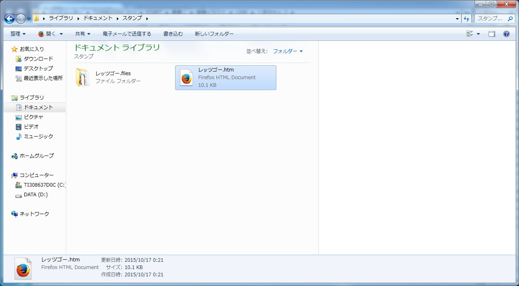Open the 整理 menu
The width and height of the screenshot is (519, 286).
click(x=18, y=34)
